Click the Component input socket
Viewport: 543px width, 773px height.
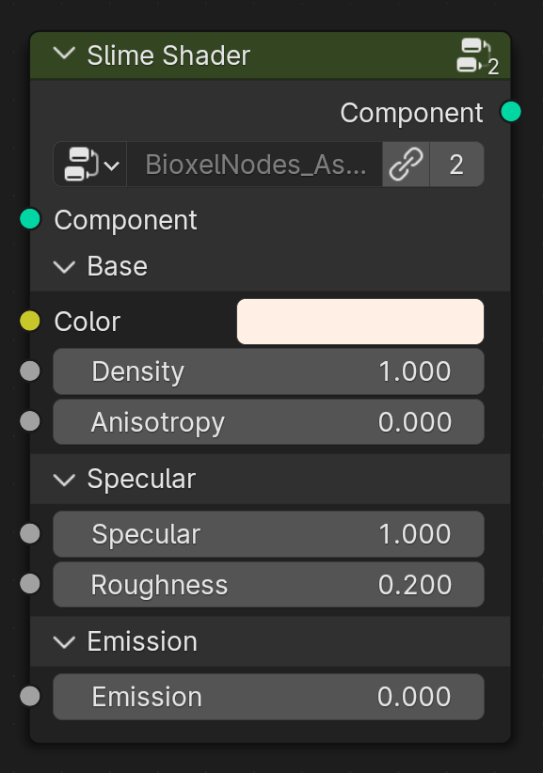pyautogui.click(x=30, y=219)
